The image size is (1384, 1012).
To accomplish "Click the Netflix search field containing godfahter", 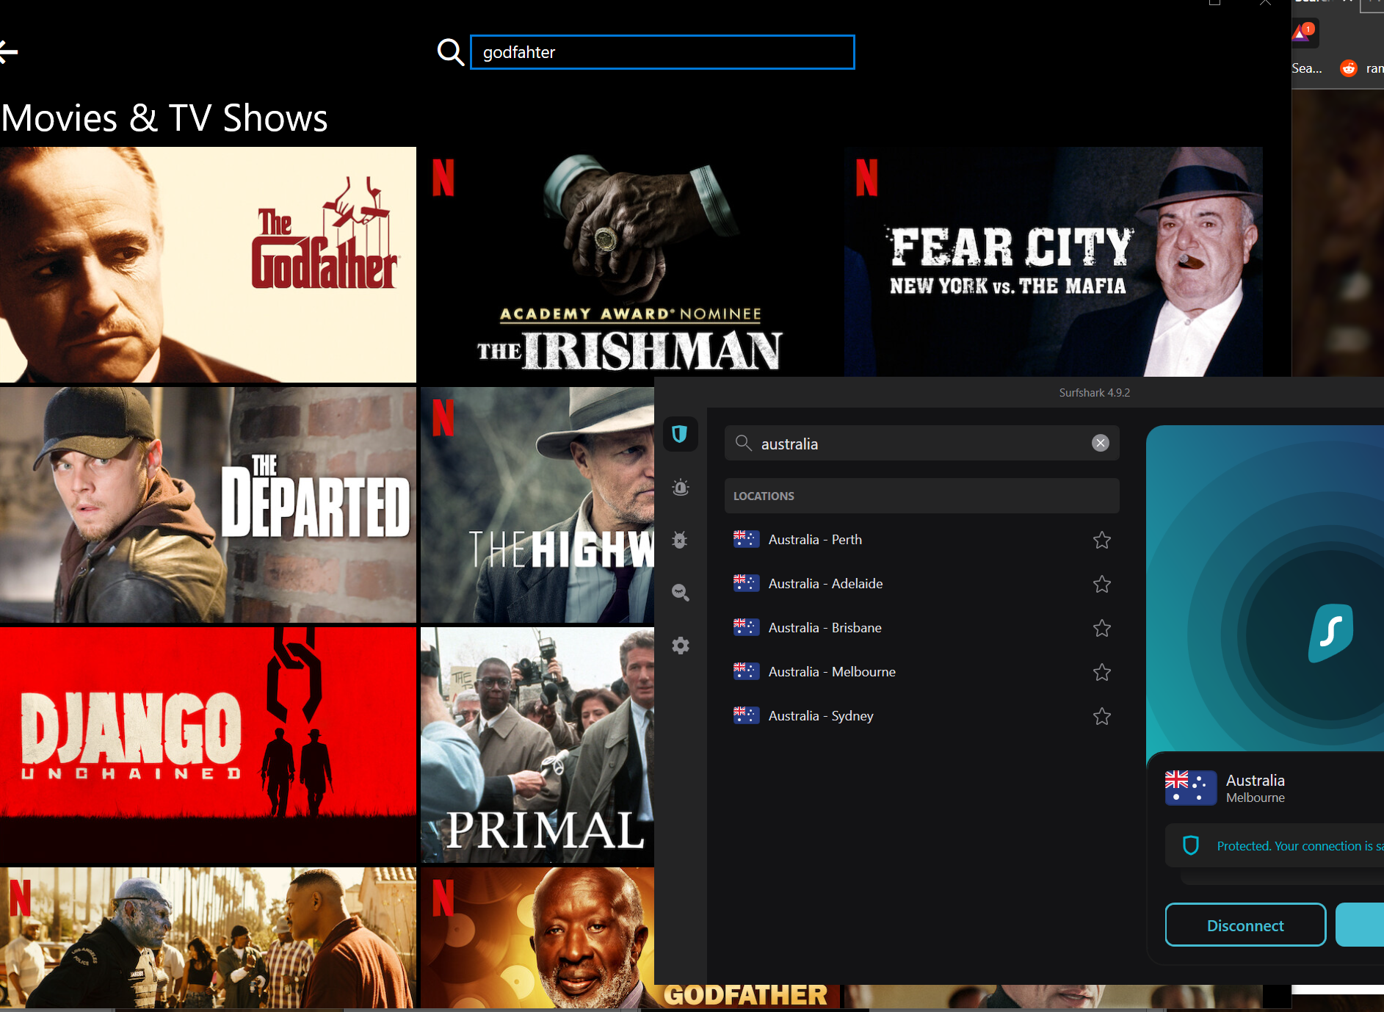I will coord(662,52).
